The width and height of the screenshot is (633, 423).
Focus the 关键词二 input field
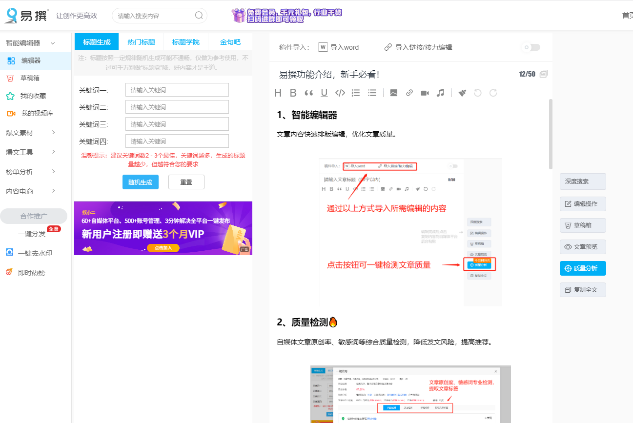(177, 107)
